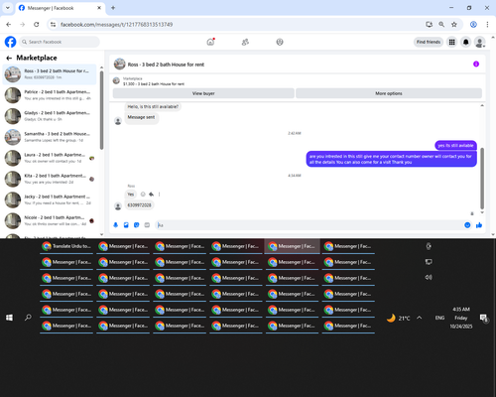Select the Messenger | Facebook browser tab
This screenshot has width=496, height=397.
tap(61, 8)
